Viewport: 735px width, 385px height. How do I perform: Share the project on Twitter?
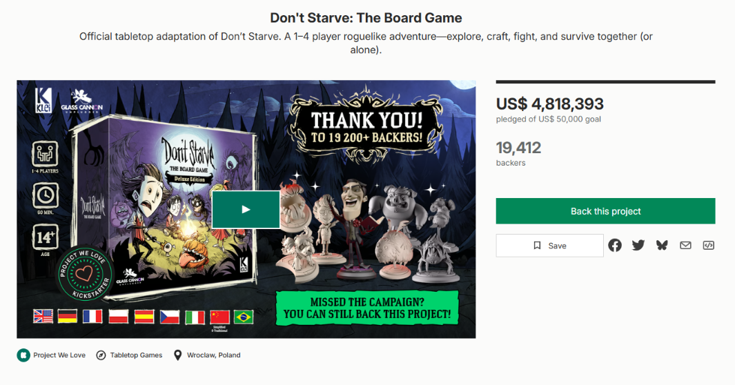[638, 245]
